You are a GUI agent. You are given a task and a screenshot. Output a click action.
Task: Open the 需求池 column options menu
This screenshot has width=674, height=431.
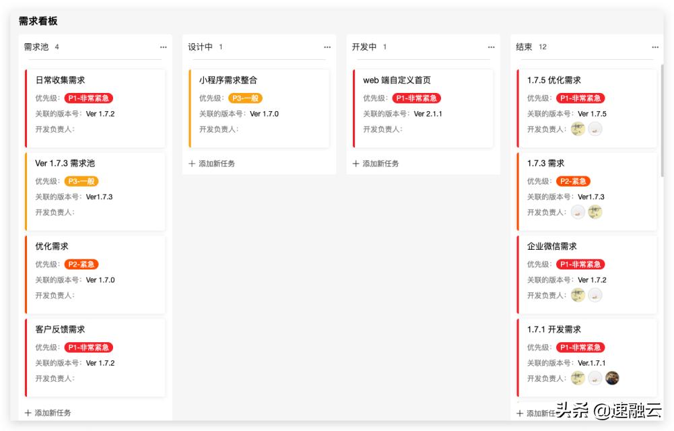pyautogui.click(x=163, y=47)
